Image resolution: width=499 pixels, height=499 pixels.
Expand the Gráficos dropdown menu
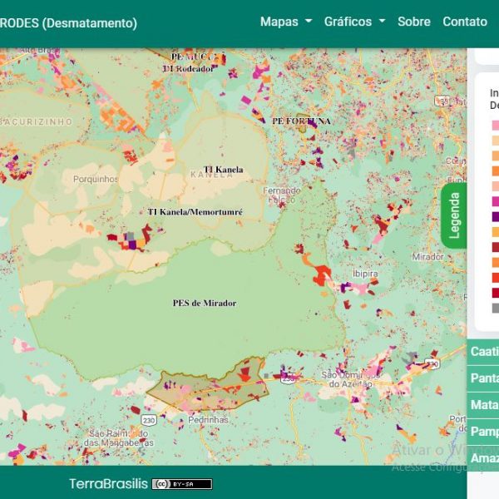[354, 22]
